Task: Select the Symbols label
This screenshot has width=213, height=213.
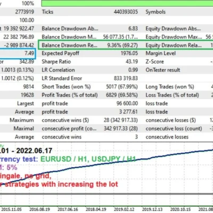Action: point(155,12)
